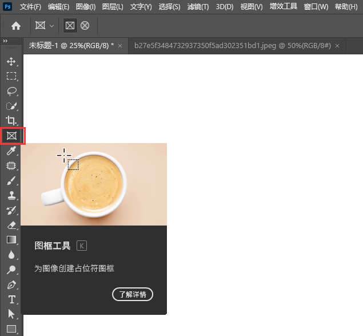Screen dimensions: 363x336
Task: Open the 文件(F) menu
Action: (x=30, y=7)
